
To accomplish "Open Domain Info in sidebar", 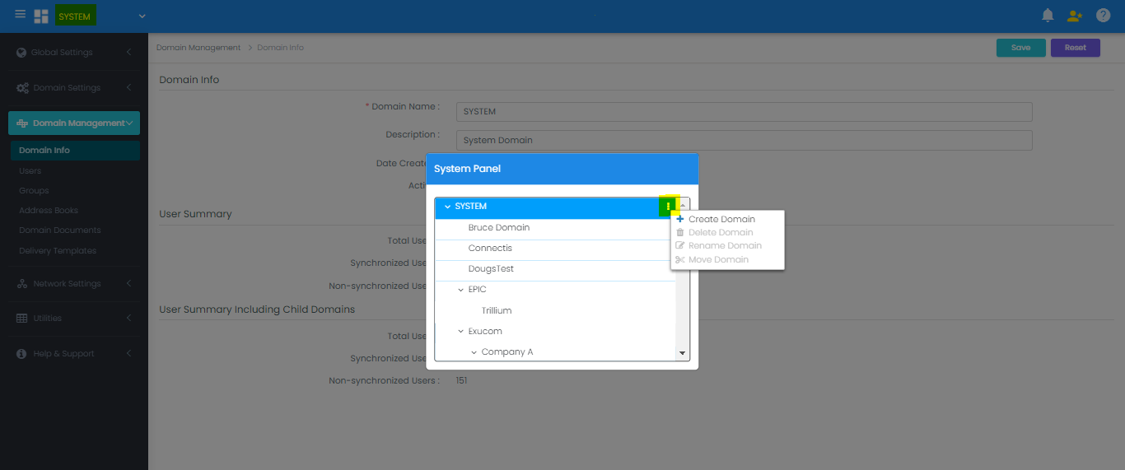I will pyautogui.click(x=74, y=151).
